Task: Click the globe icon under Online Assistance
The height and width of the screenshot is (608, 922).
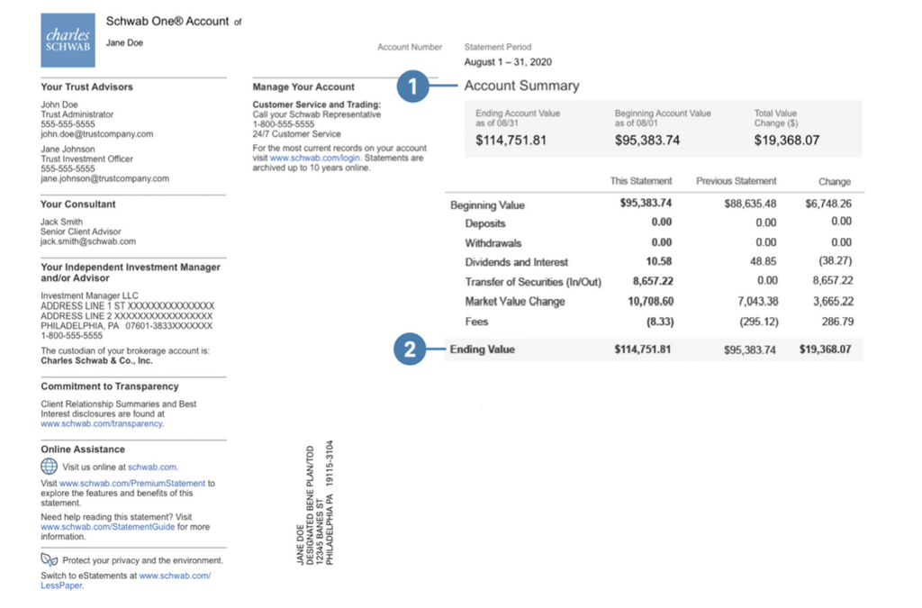Action: (49, 467)
